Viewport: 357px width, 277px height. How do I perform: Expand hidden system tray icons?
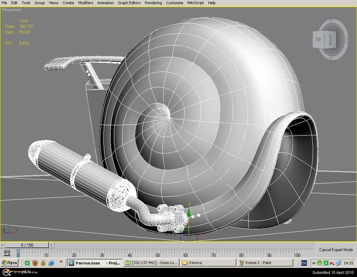313,263
